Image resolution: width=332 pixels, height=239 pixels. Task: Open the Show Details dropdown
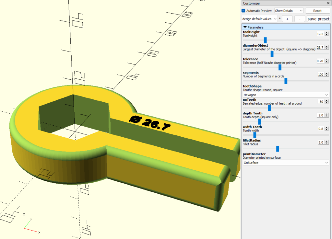coord(289,11)
